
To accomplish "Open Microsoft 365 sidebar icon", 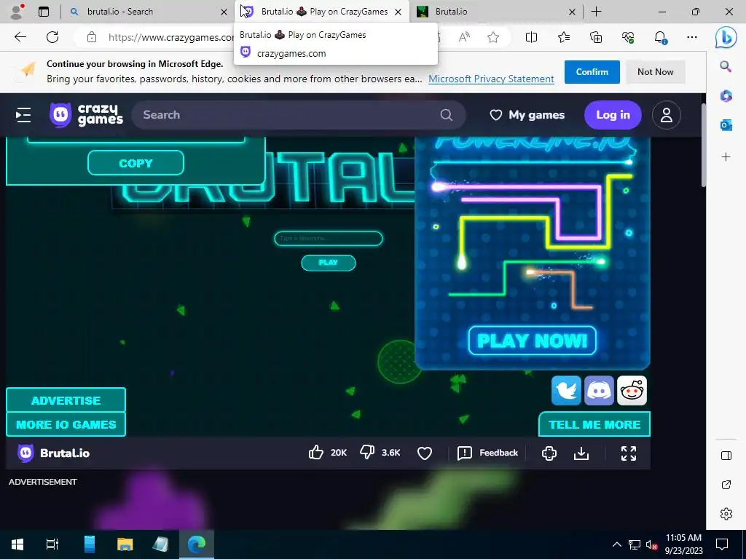I will coord(726,96).
